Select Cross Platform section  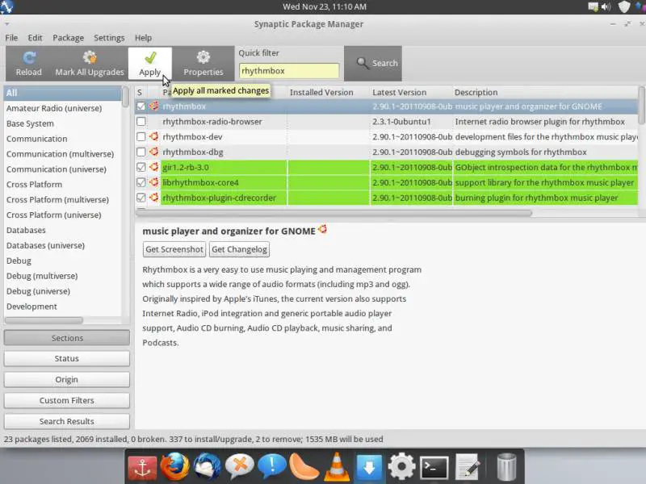pos(63,185)
